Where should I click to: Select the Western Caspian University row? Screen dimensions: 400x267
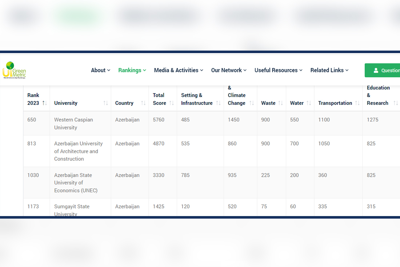(73, 124)
